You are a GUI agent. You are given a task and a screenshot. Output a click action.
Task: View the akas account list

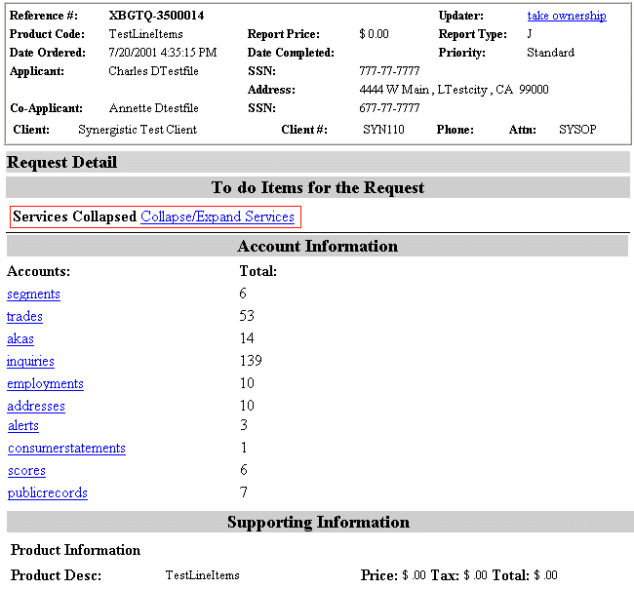pos(20,338)
